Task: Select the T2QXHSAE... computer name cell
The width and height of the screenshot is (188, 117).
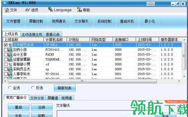Action: tap(55, 59)
